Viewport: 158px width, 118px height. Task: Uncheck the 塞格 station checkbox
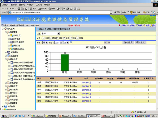tap(78, 38)
